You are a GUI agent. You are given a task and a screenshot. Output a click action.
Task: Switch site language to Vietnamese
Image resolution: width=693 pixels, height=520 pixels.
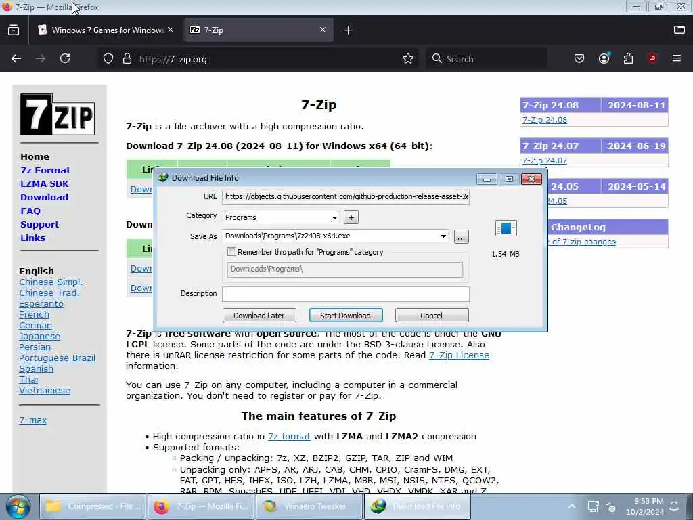[x=45, y=391]
